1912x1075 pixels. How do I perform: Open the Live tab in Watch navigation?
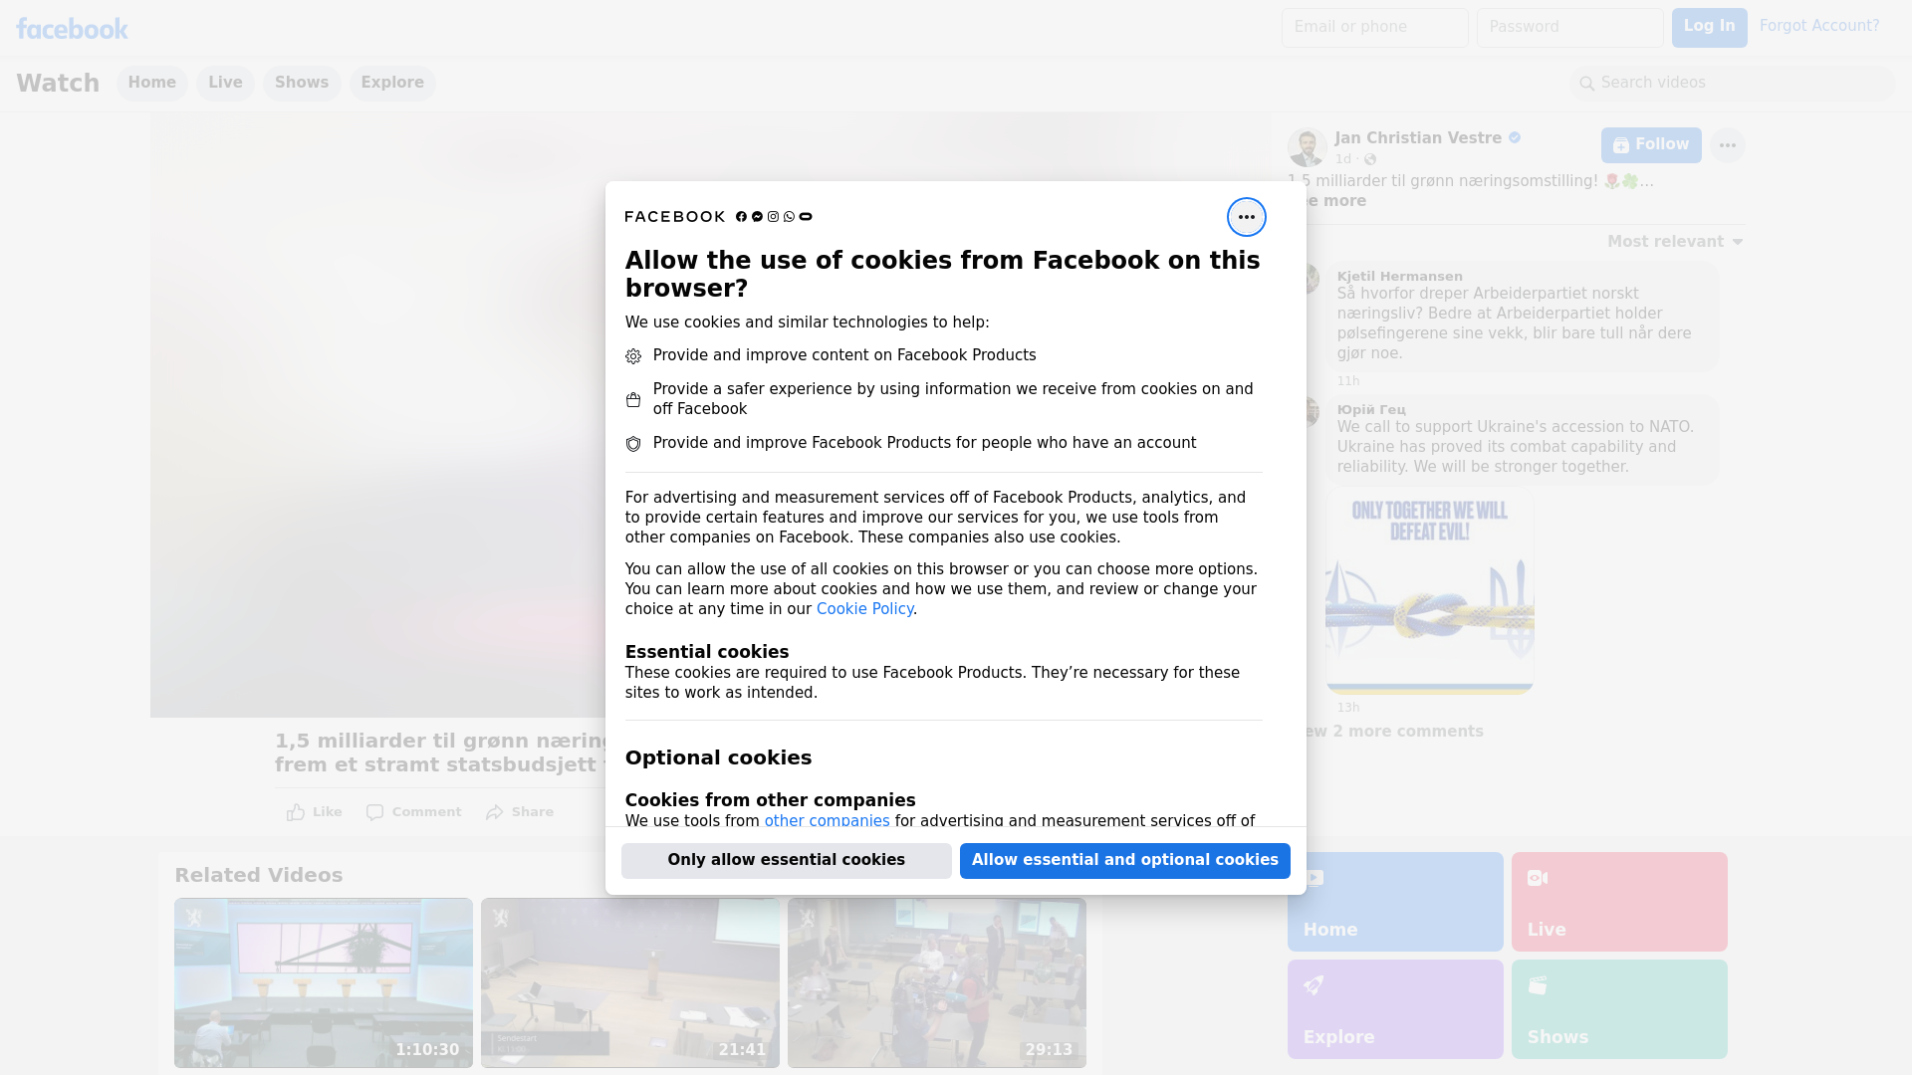pyautogui.click(x=225, y=83)
